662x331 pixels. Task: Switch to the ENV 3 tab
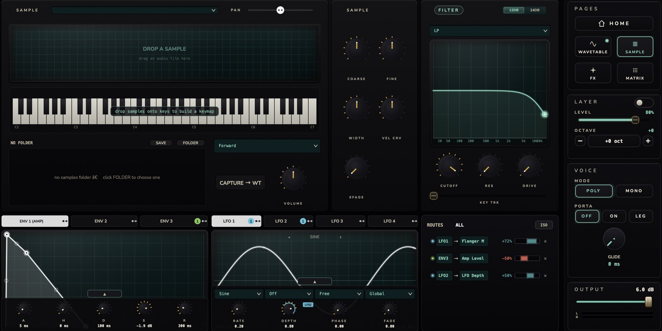pyautogui.click(x=174, y=221)
